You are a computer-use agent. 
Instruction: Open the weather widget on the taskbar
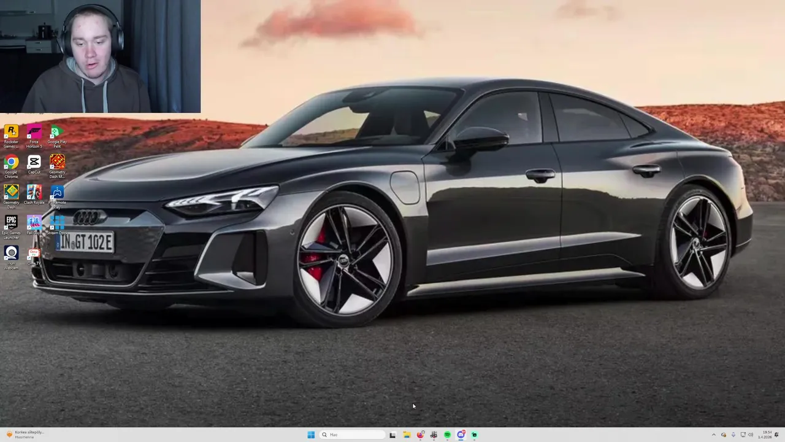click(x=26, y=435)
